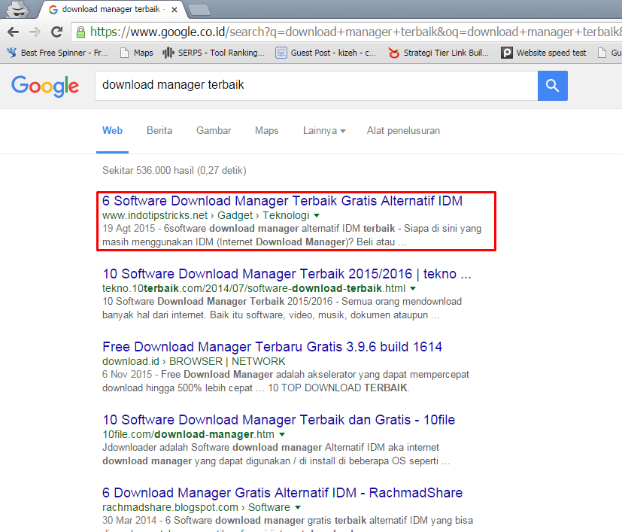Open the Maps bookmark in bookmarks bar

(136, 53)
